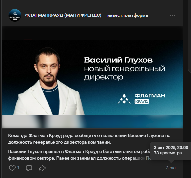191x178 pixels.
Task: Open the Василий Глухов banner image
Action: pyautogui.click(x=92, y=77)
